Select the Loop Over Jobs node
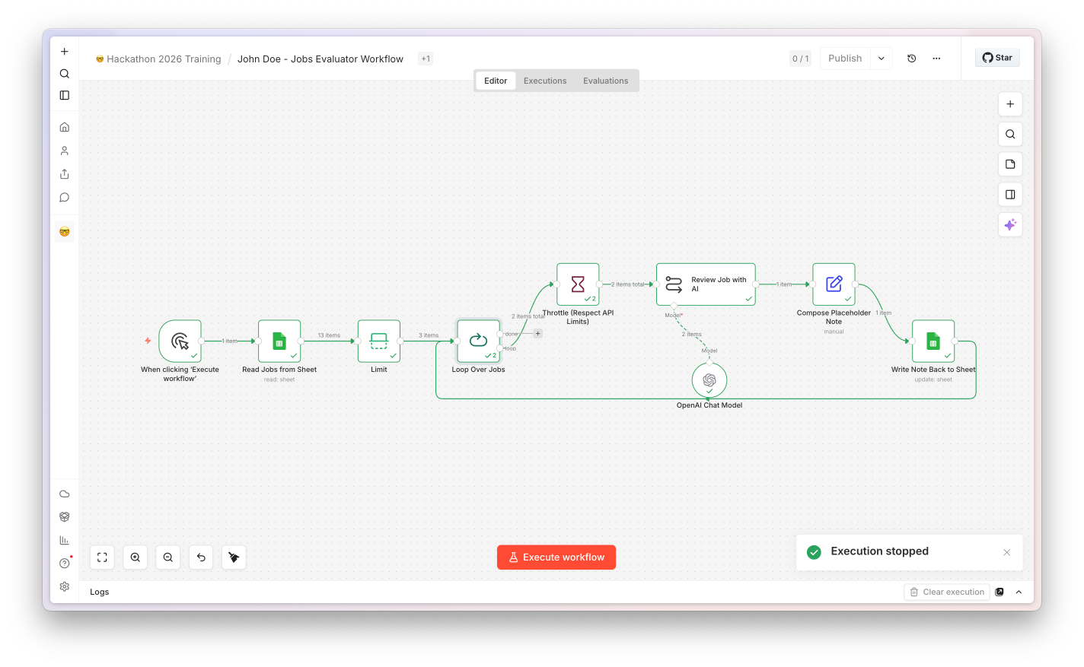 [x=479, y=341]
